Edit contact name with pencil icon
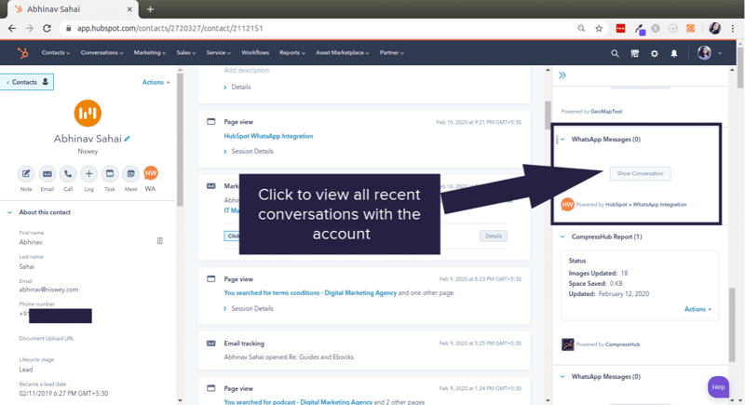 127,139
